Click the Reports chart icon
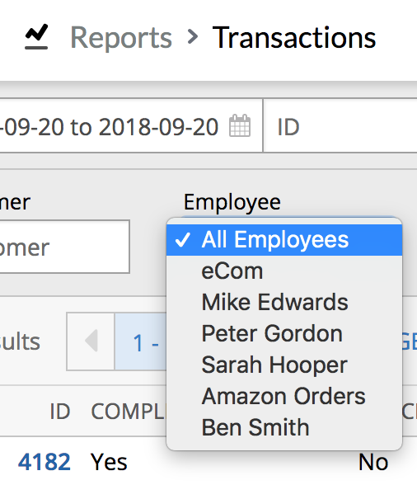 (x=36, y=37)
